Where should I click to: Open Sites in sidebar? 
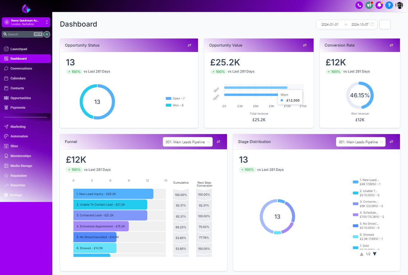pos(14,146)
